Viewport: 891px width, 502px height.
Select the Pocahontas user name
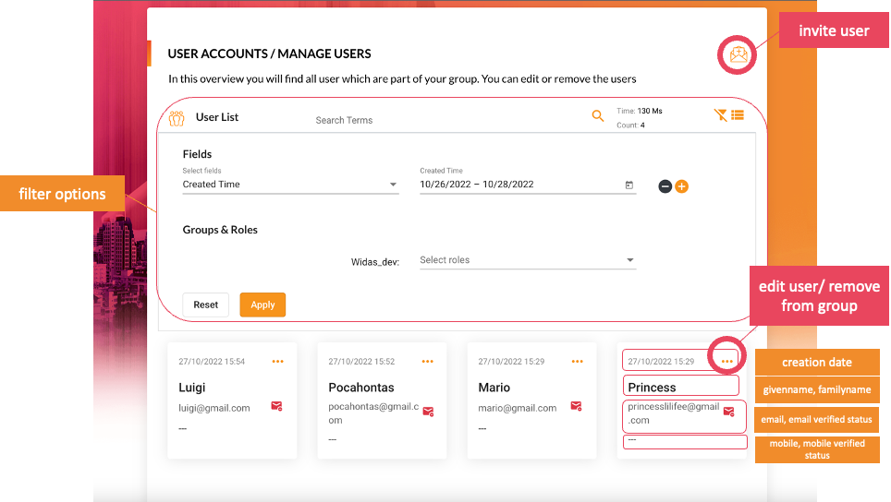(361, 388)
